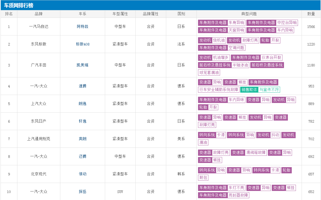Click the SUV vehicle type cell
The height and width of the screenshot is (200, 321).
[x=120, y=192]
